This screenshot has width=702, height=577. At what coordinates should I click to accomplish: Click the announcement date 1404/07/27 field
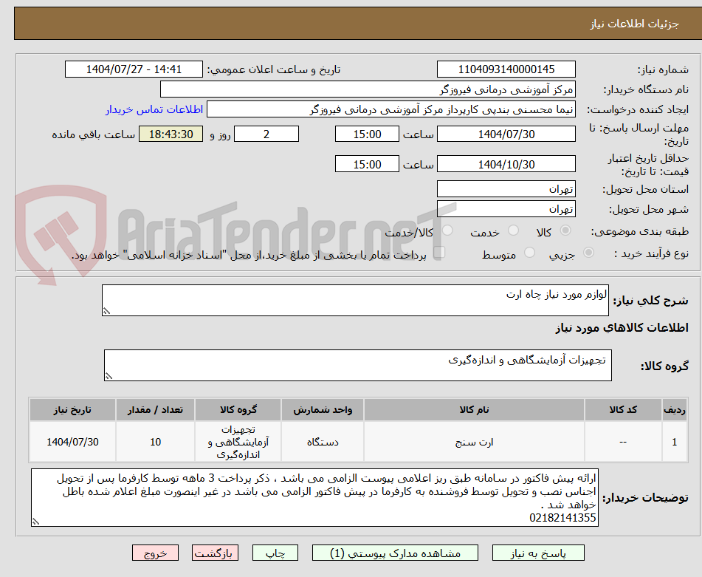(134, 69)
